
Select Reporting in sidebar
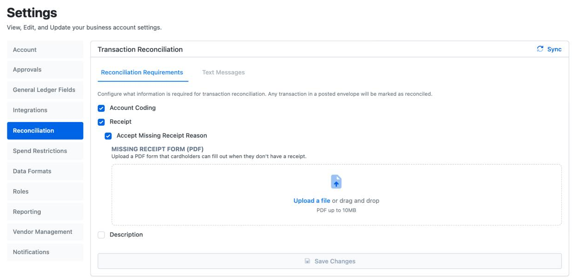[x=45, y=212]
